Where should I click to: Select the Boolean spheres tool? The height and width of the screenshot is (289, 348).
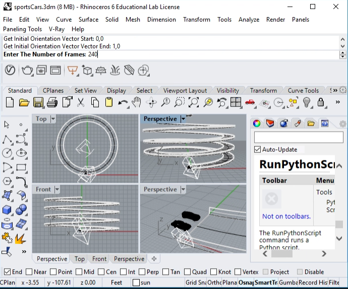21,209
